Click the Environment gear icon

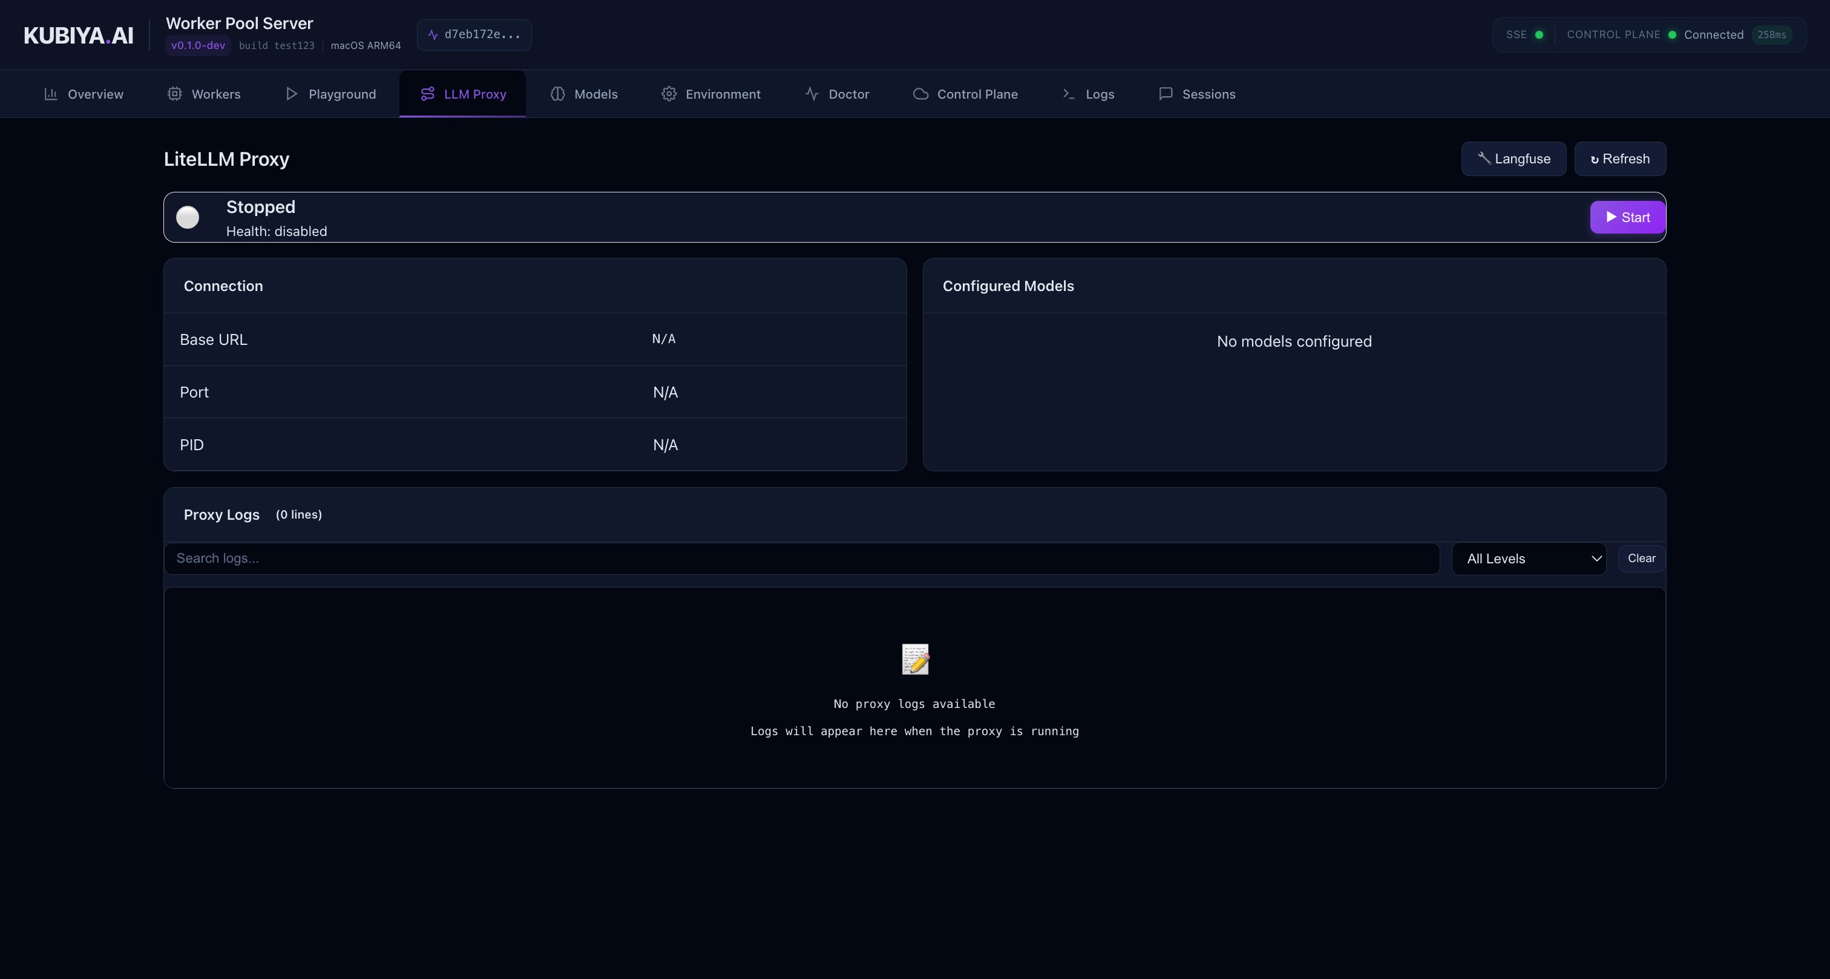(x=669, y=94)
